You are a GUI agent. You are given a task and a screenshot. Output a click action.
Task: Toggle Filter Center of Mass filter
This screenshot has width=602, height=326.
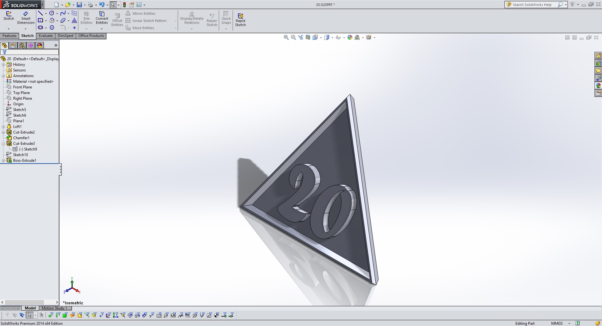point(217,315)
